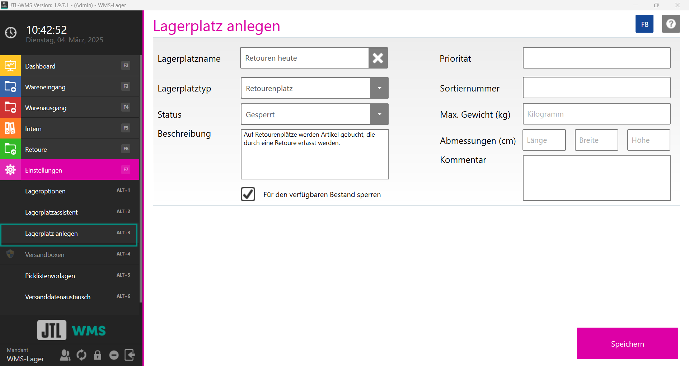Open the Status dropdown showing Gesperrt
Screen dimensions: 689x366
coord(379,114)
